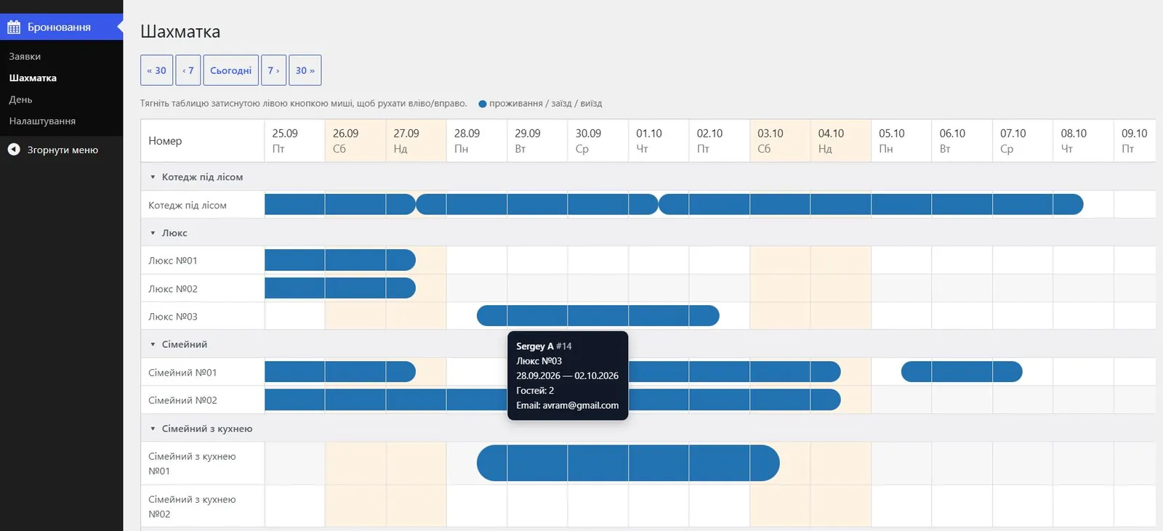
Task: Open the Сімейний з кухнею №01 booking bar
Action: click(x=628, y=463)
